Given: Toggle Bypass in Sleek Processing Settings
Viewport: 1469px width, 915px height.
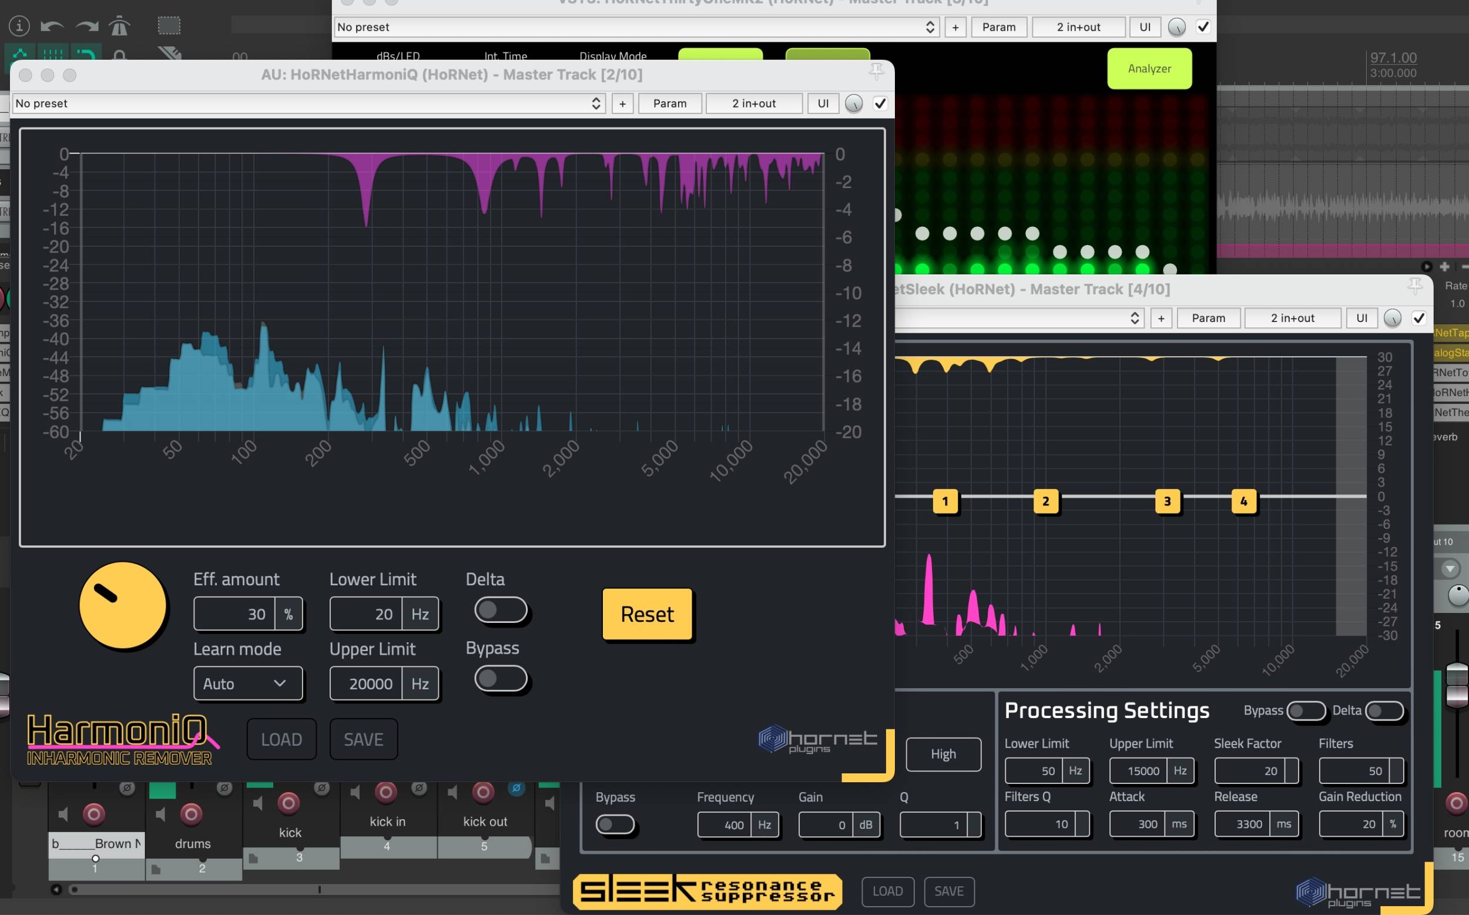Looking at the screenshot, I should pos(1306,710).
